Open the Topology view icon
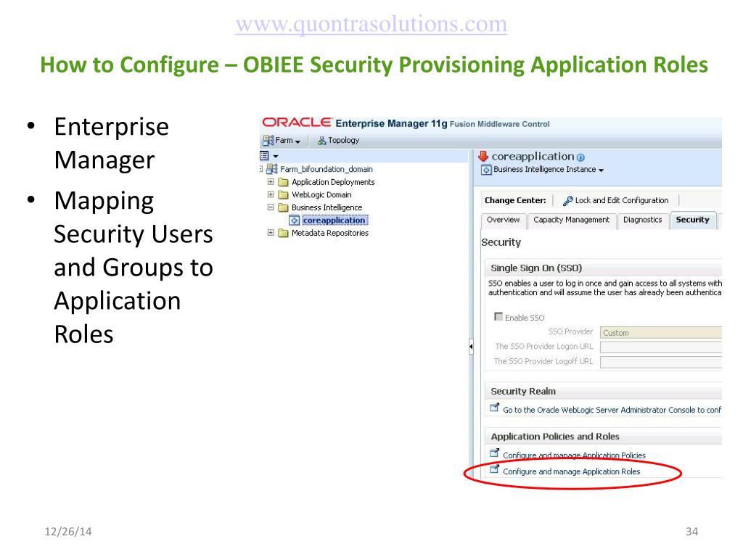This screenshot has height=557, width=743. tap(321, 141)
